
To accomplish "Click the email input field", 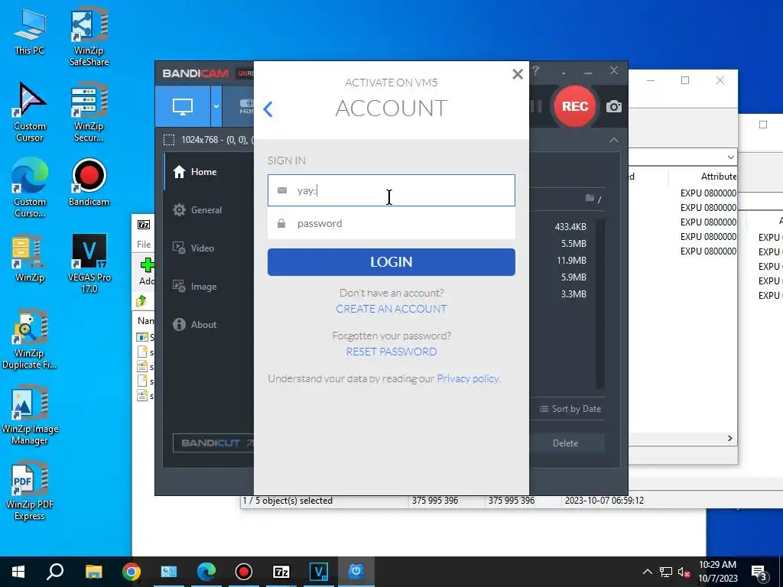I will pos(391,190).
